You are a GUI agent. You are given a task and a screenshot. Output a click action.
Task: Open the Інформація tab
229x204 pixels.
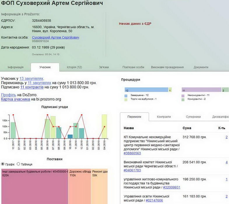[15, 67]
